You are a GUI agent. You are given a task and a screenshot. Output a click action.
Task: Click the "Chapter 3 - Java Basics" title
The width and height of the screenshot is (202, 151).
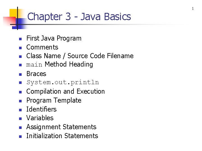(x=79, y=17)
